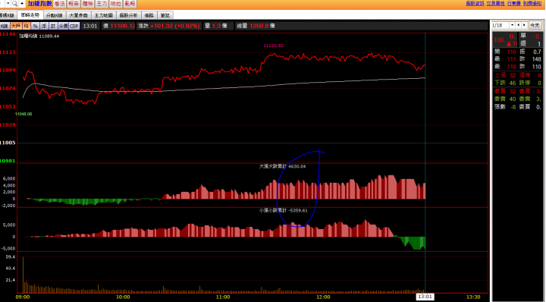
Task: Click the 哈拉 button in the orange toolbar
Action: [116, 4]
